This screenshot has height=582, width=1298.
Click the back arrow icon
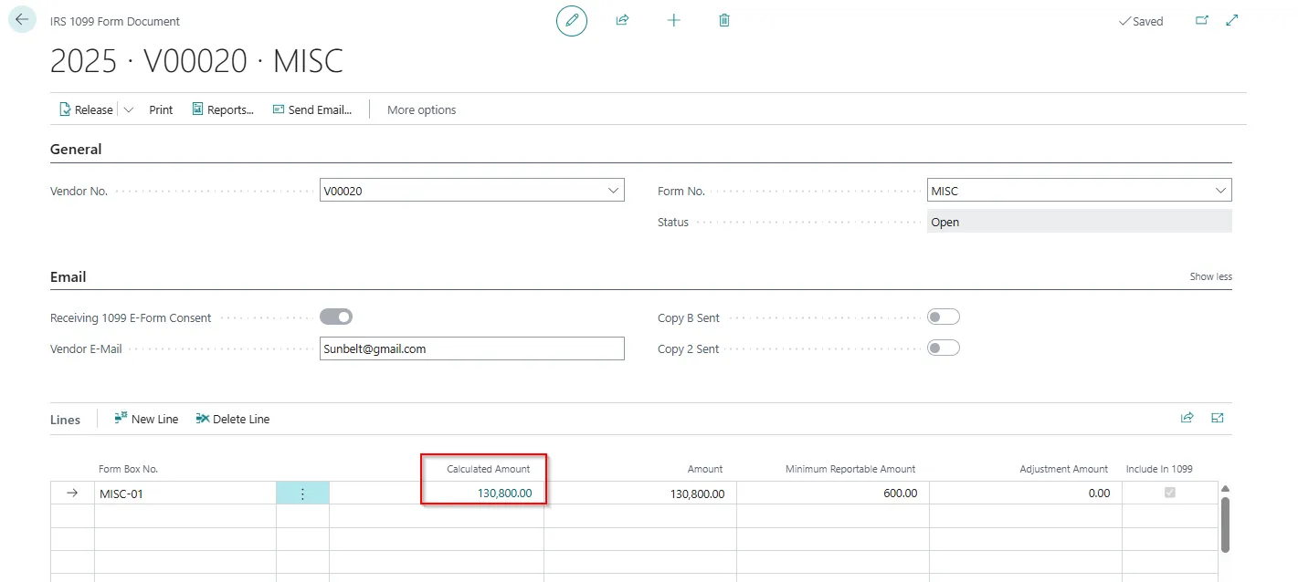pyautogui.click(x=22, y=19)
